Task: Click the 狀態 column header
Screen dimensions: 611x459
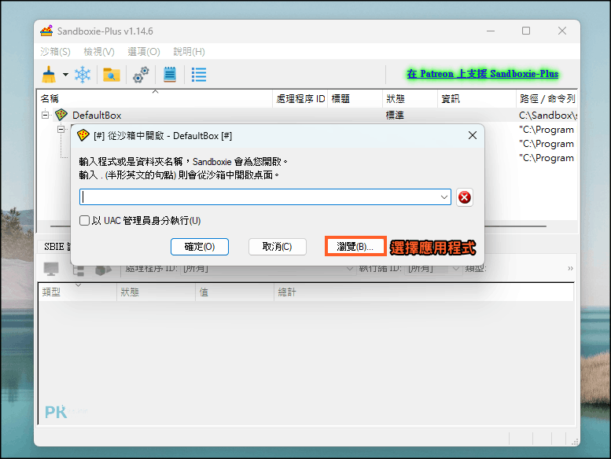Action: click(x=410, y=99)
